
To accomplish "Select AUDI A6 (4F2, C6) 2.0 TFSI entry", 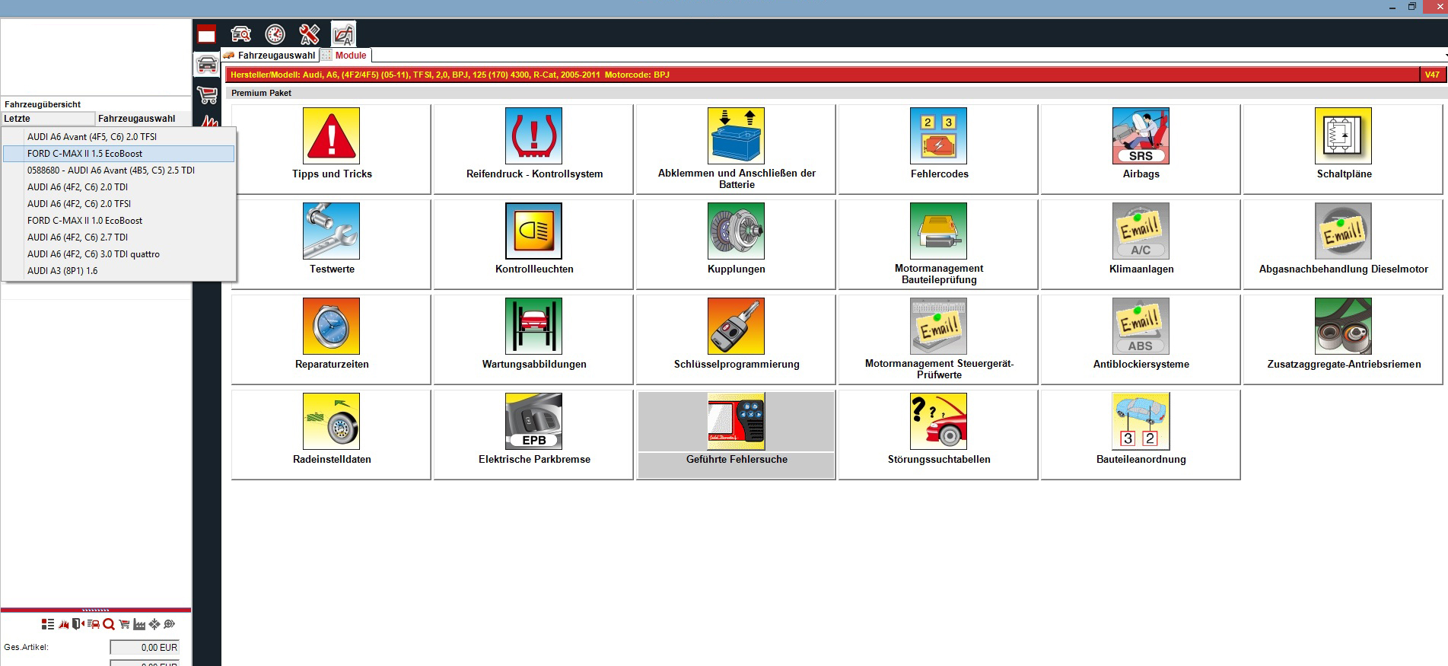I will (119, 204).
